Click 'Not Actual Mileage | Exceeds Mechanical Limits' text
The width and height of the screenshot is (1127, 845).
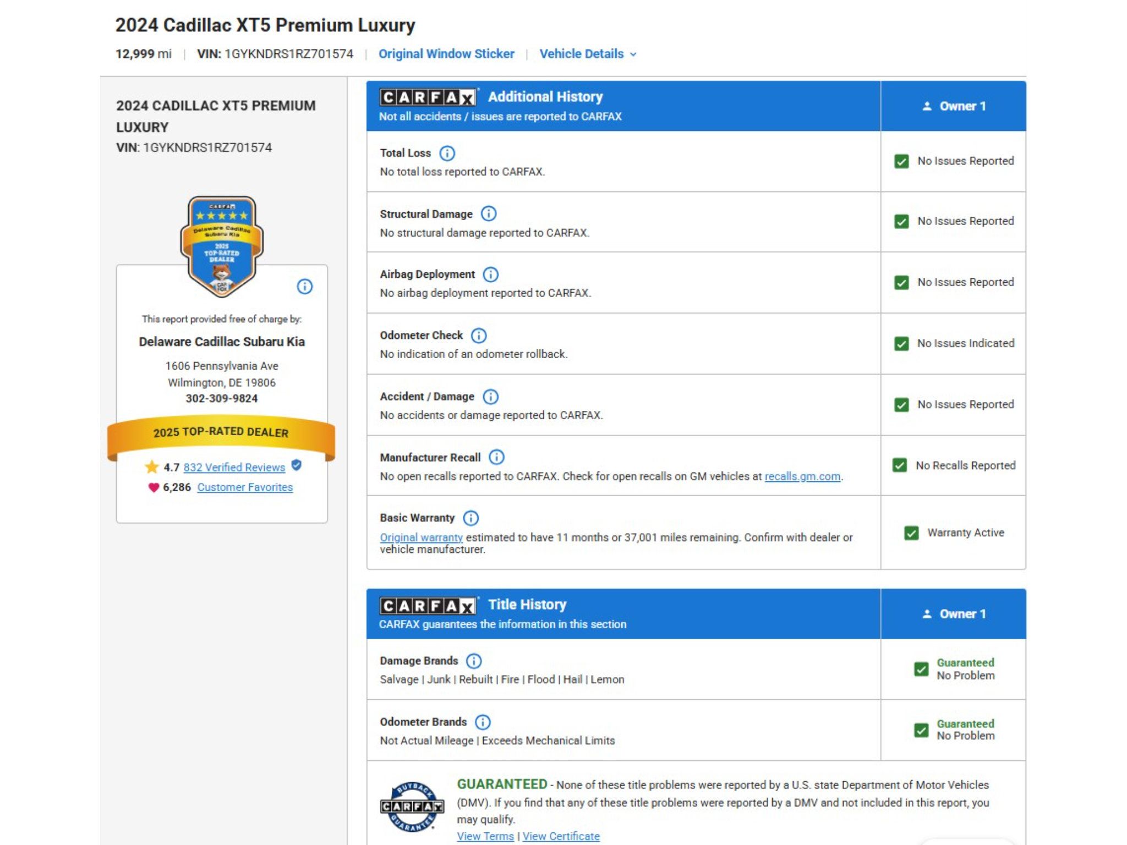click(497, 740)
